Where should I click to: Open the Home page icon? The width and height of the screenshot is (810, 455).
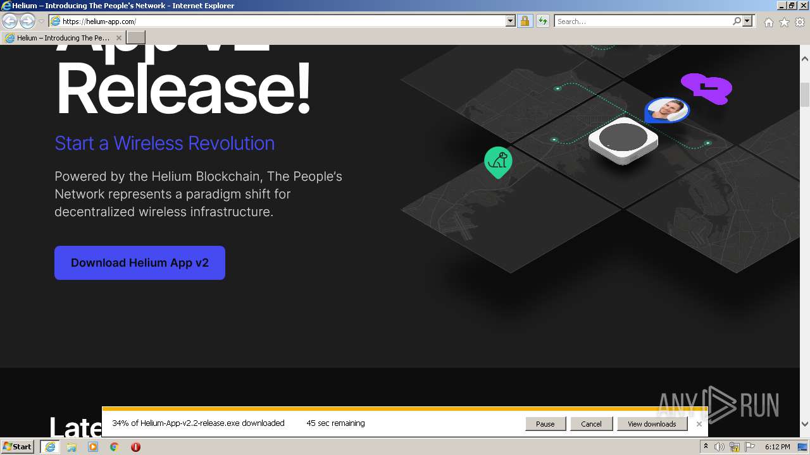[x=768, y=21]
